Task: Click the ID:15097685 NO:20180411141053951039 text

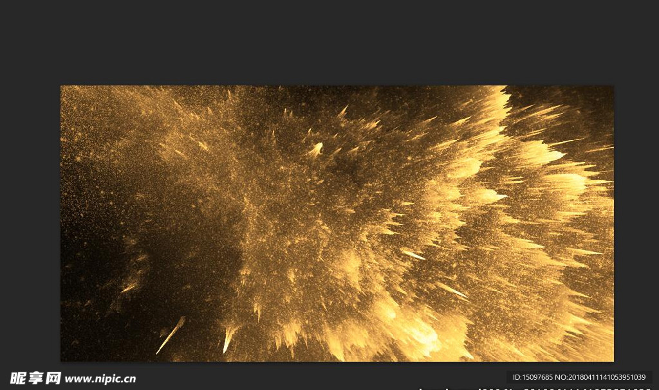Action: 579,377
